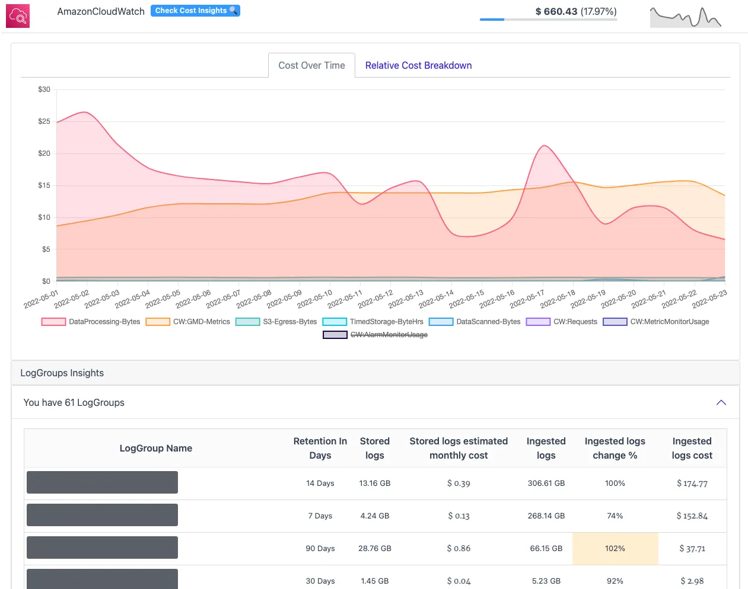Click the Check Cost Insights button

click(x=195, y=11)
